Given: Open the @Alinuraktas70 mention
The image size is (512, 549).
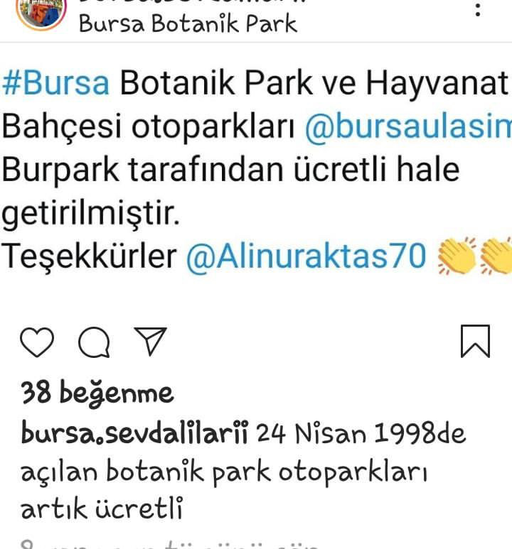Looking at the screenshot, I should click(x=306, y=256).
